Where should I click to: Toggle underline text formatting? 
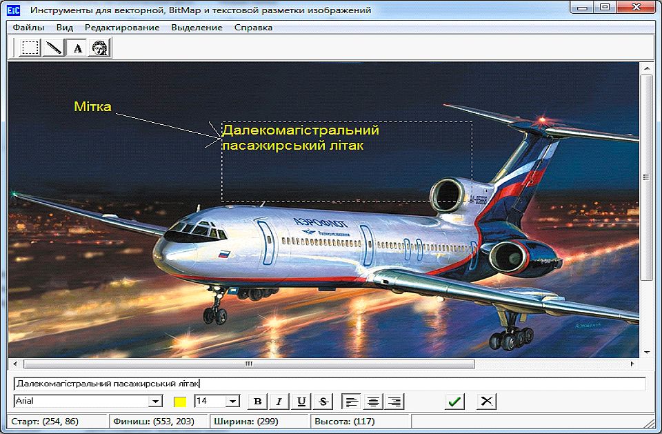coord(301,402)
